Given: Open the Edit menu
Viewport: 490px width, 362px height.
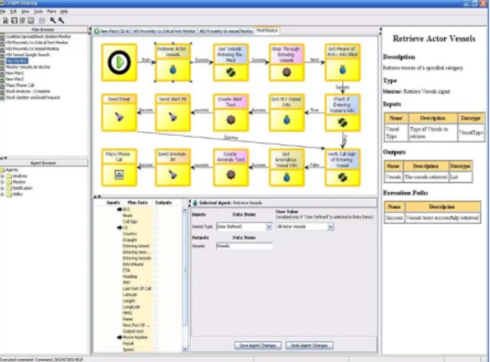Looking at the screenshot, I should [13, 12].
